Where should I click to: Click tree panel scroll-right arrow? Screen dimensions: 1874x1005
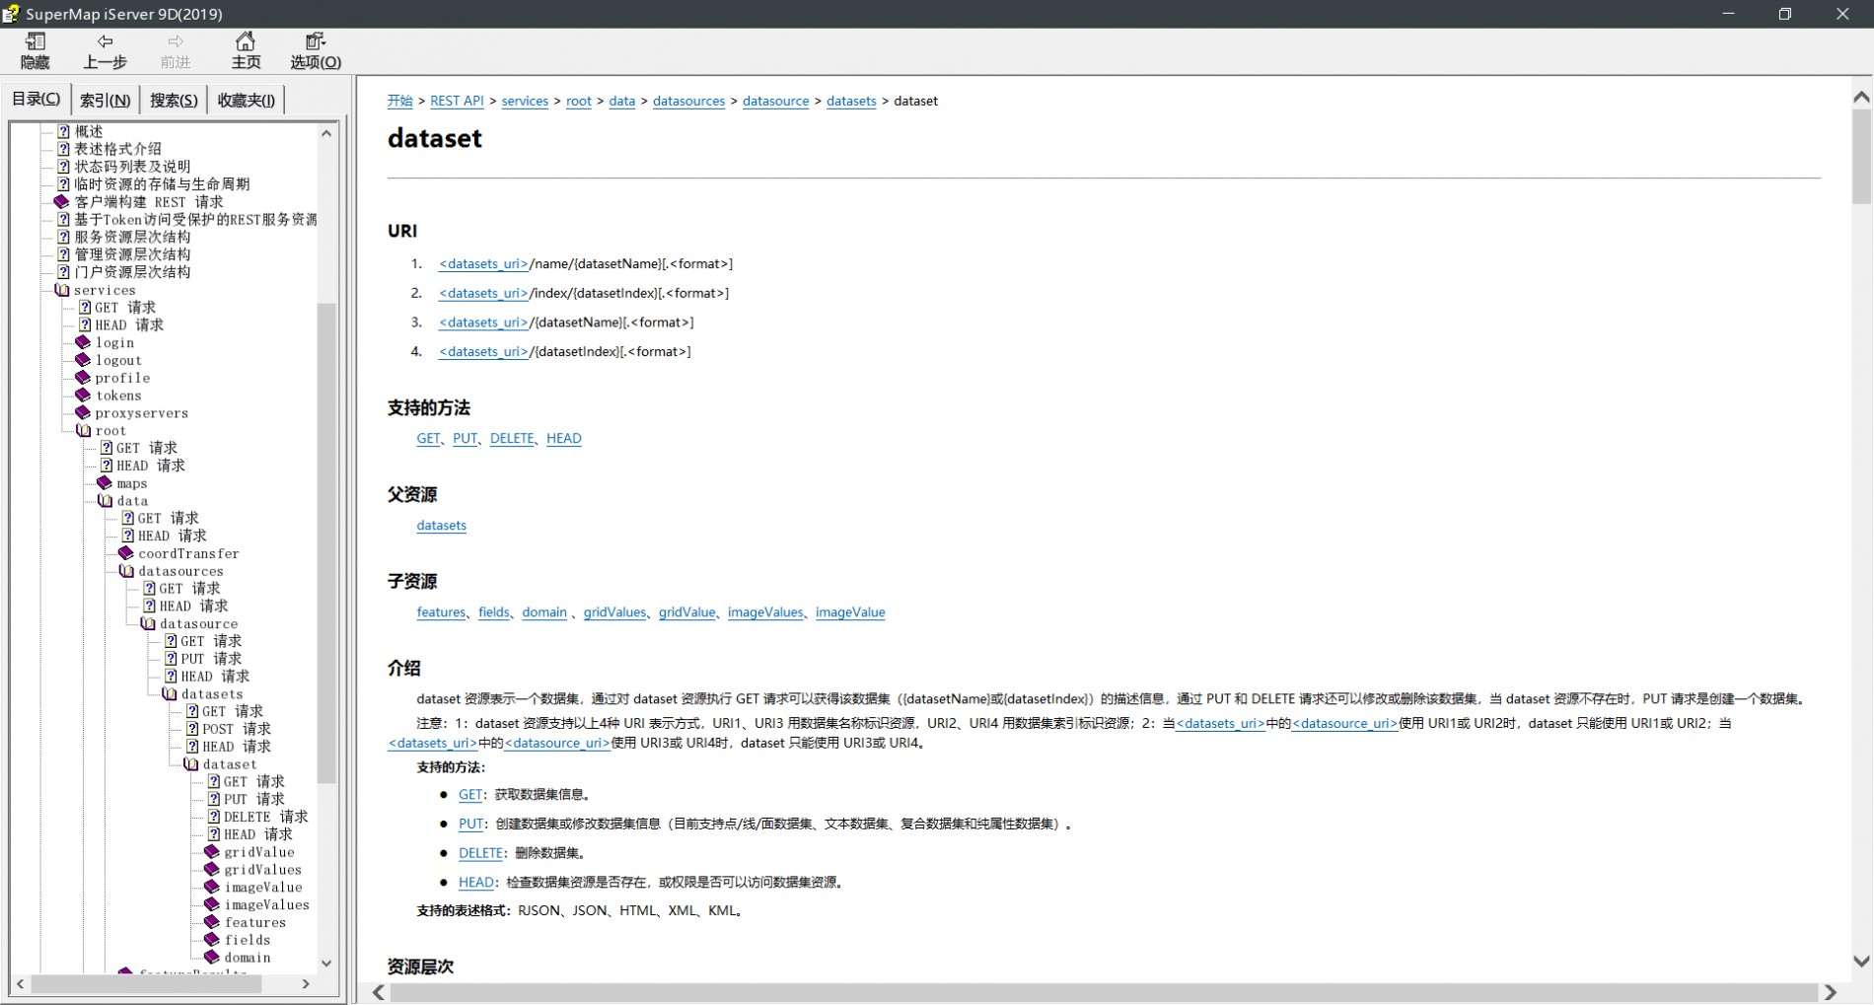pyautogui.click(x=306, y=983)
